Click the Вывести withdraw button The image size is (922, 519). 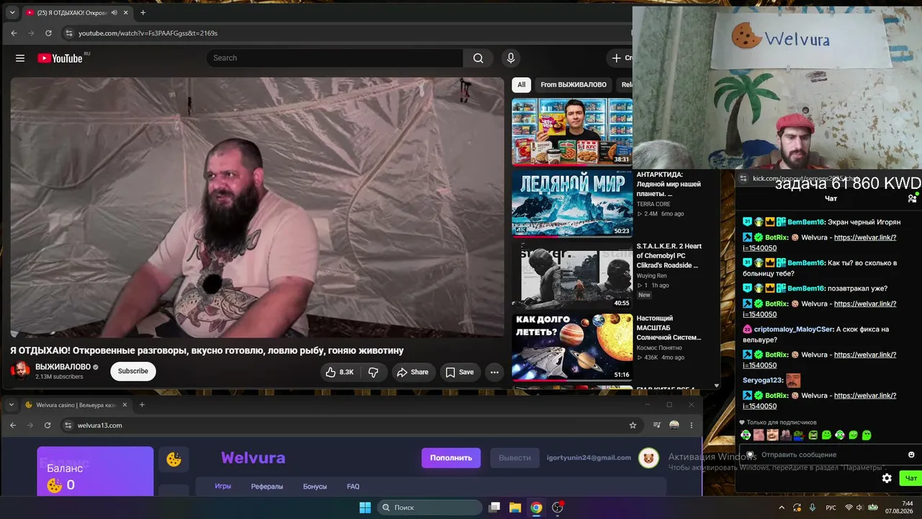pos(515,458)
